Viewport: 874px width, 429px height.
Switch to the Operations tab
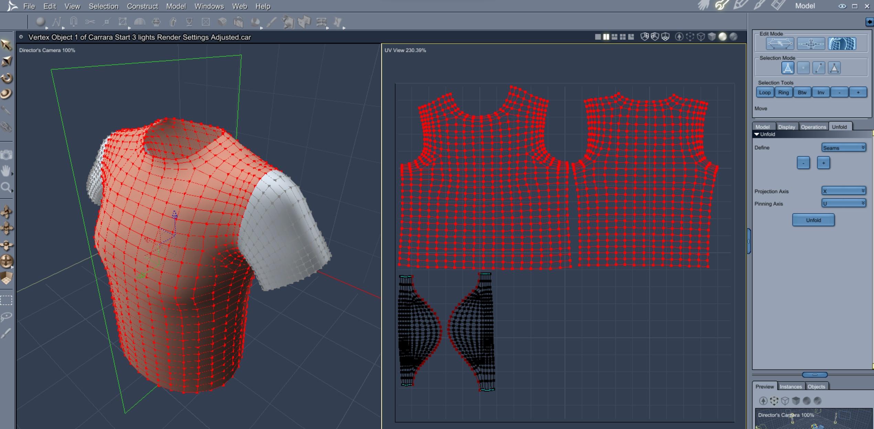click(813, 127)
